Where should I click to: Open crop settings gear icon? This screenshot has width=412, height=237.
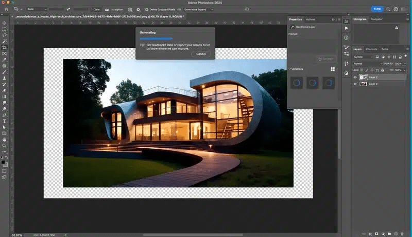click(x=138, y=9)
